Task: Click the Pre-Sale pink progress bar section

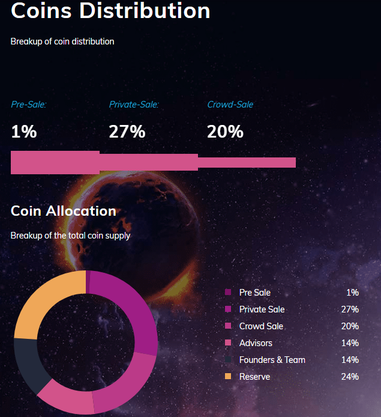Action: coord(55,162)
